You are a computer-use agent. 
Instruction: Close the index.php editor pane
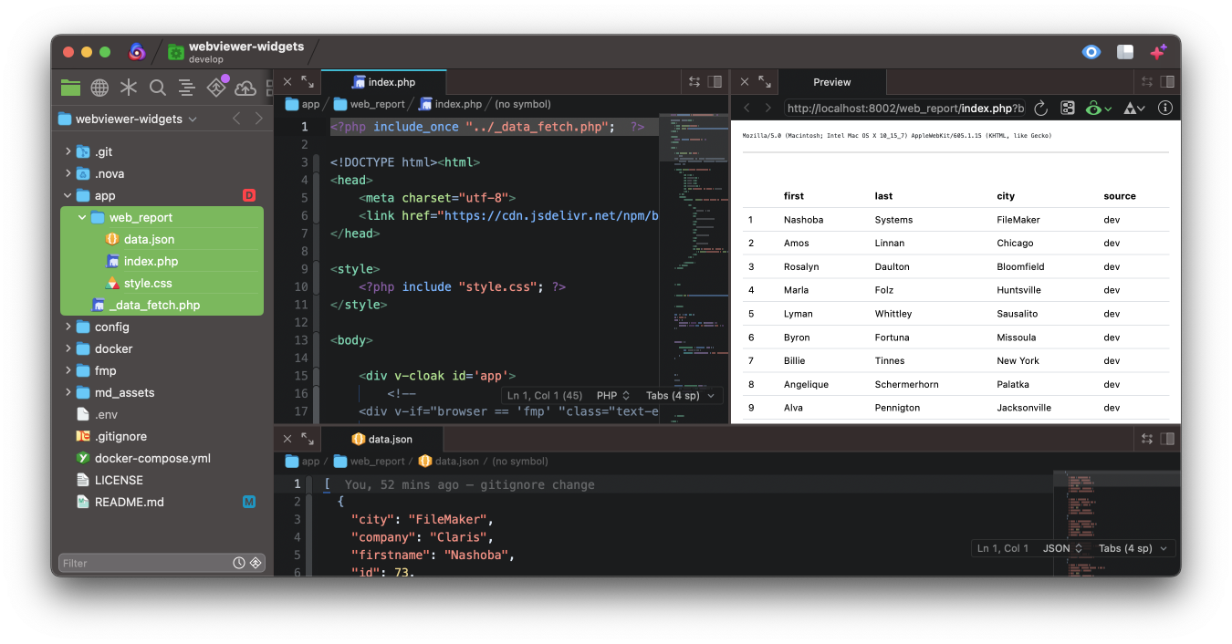(x=287, y=82)
